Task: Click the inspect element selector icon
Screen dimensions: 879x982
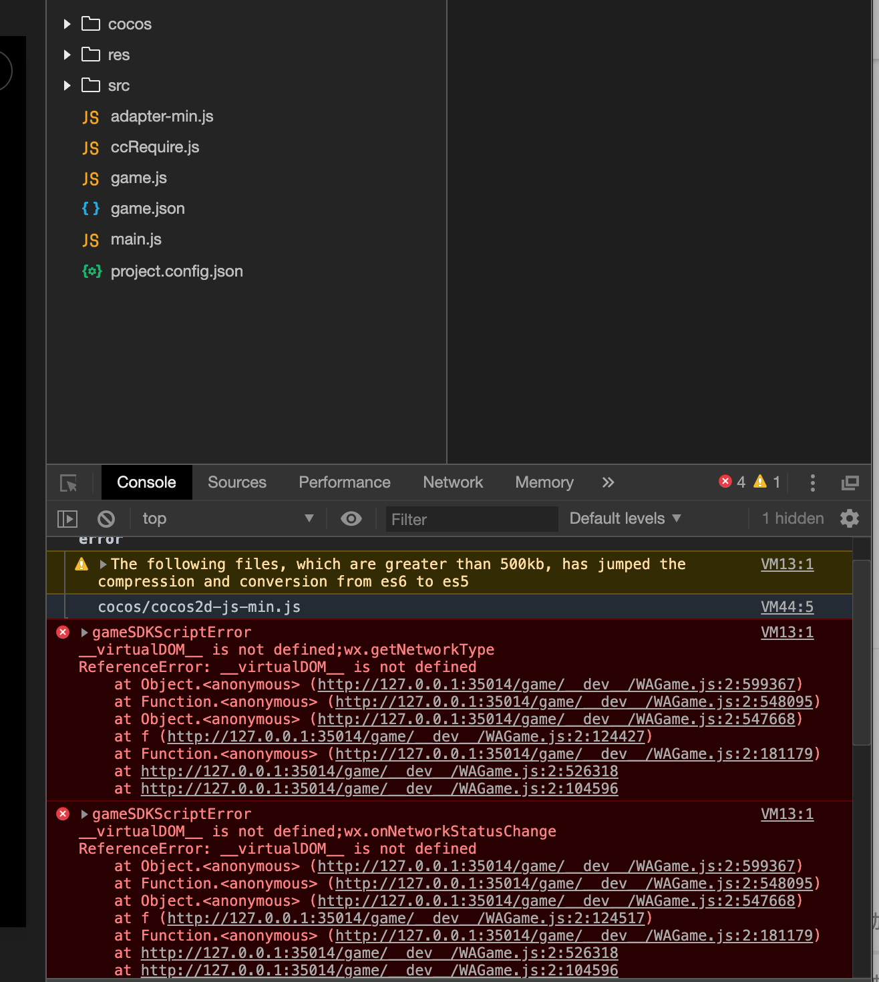Action: tap(69, 483)
